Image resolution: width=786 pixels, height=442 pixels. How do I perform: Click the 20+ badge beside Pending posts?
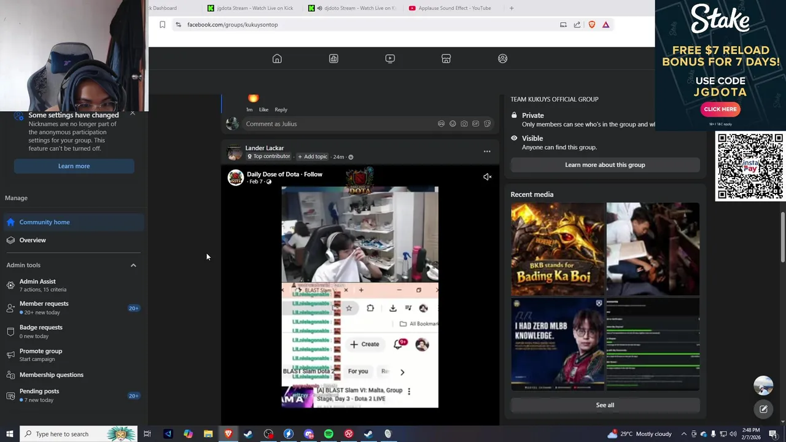tap(133, 396)
